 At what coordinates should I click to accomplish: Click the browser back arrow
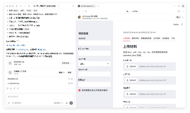tap(79, 11)
